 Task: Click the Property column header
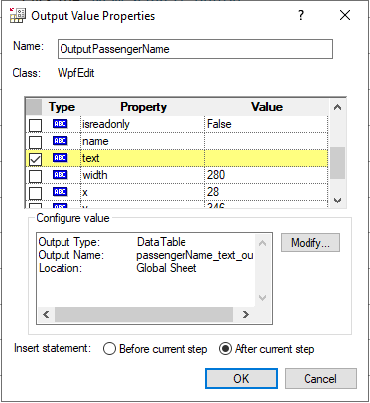[143, 107]
